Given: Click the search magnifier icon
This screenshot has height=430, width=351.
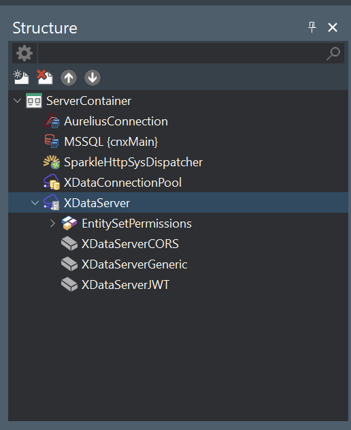Looking at the screenshot, I should (x=333, y=53).
